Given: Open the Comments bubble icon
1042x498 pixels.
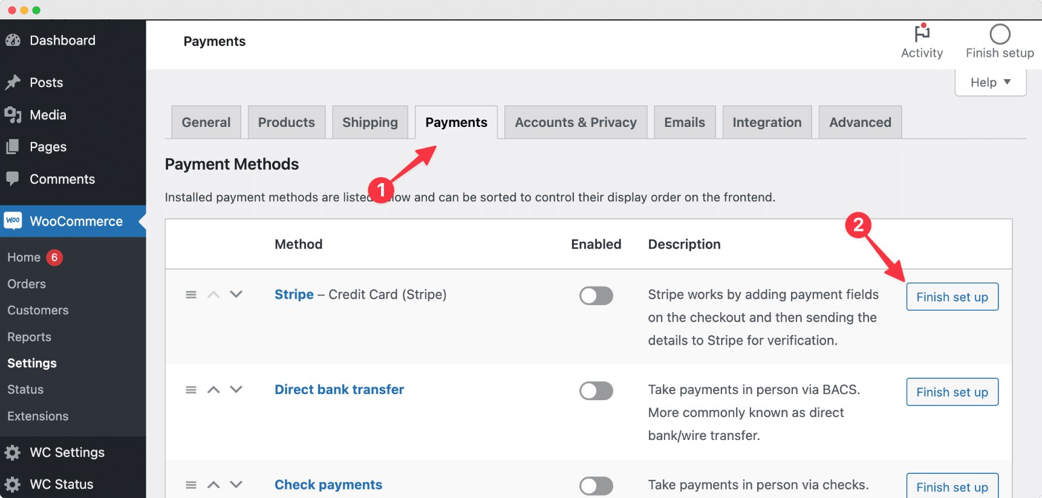Looking at the screenshot, I should [13, 179].
